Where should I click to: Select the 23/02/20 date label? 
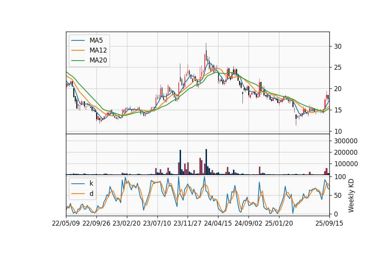point(127,223)
